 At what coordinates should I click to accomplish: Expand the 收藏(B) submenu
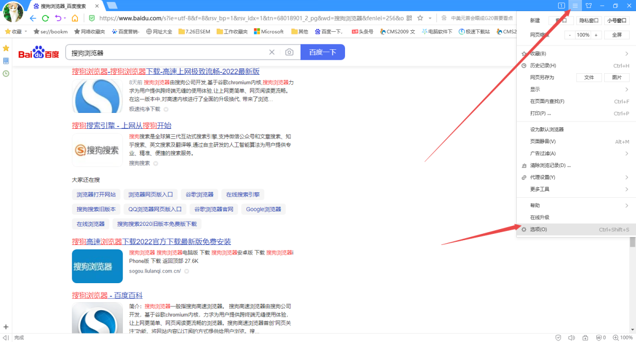[x=576, y=54]
